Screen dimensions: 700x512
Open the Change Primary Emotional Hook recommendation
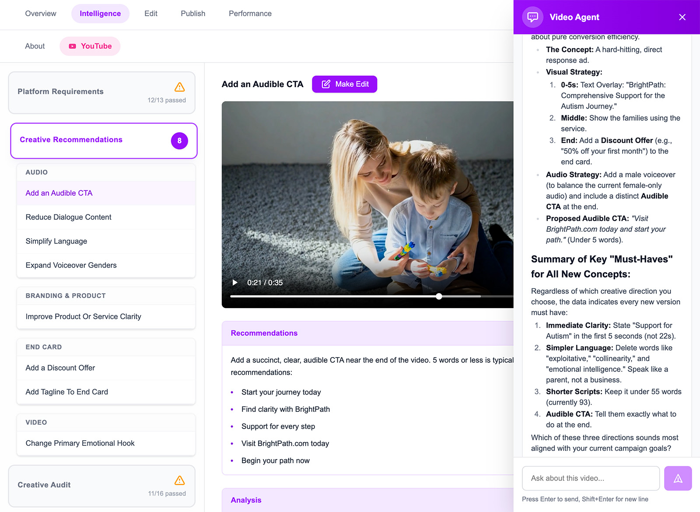pos(80,443)
